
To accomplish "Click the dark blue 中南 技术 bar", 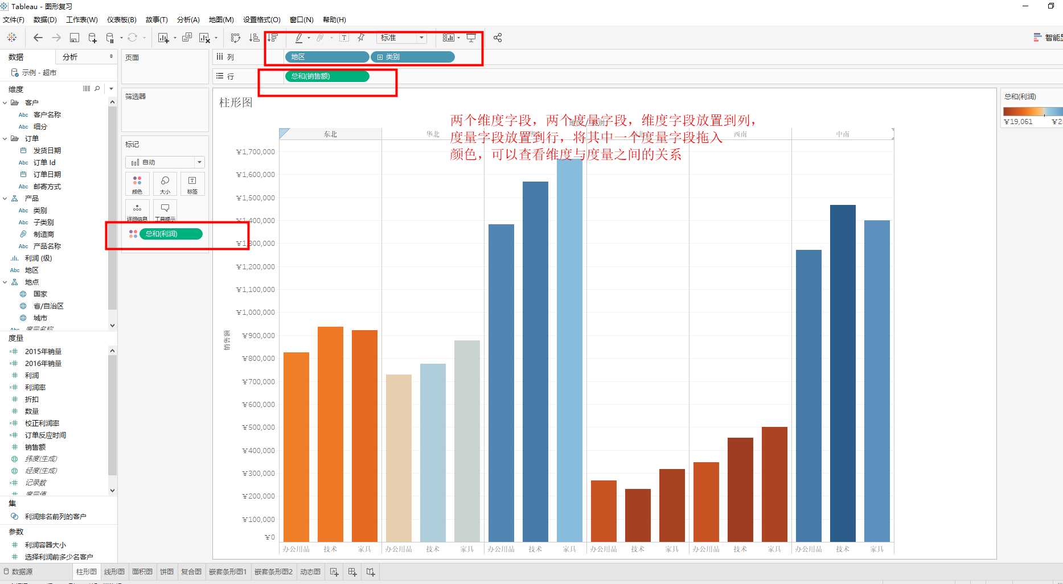I will (843, 373).
